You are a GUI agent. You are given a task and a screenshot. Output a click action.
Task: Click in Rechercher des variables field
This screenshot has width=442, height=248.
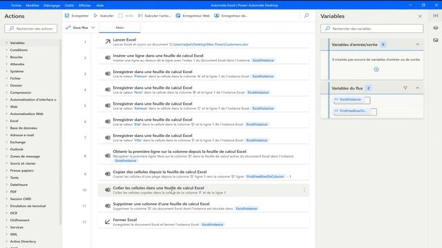point(372,28)
